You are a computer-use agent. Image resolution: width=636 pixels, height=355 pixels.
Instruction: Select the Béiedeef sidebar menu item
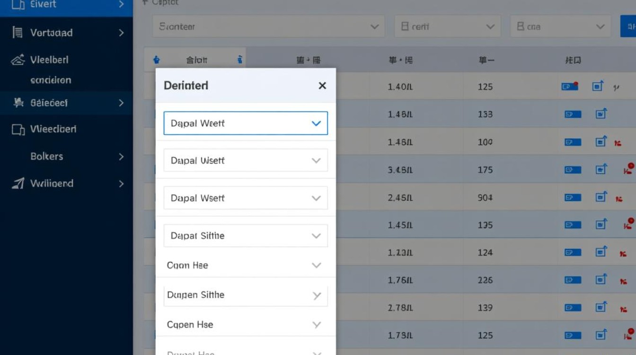point(66,103)
